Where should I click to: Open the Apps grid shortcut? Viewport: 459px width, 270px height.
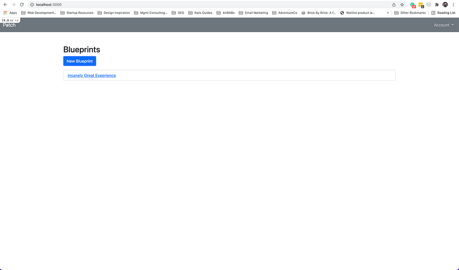point(10,13)
